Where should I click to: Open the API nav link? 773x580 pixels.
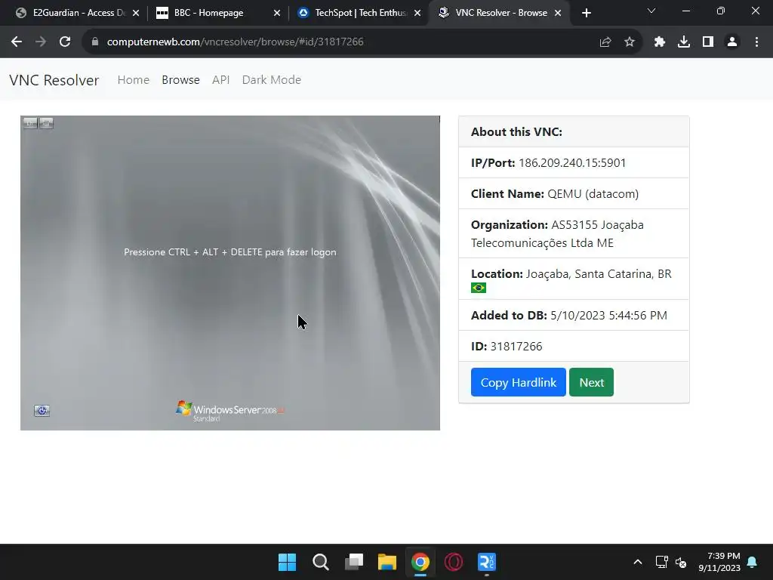tap(221, 80)
